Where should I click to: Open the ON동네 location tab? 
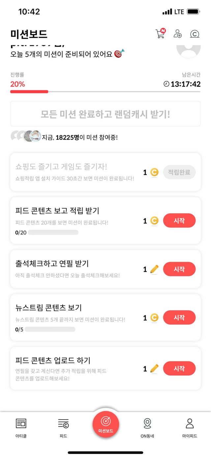tap(147, 428)
